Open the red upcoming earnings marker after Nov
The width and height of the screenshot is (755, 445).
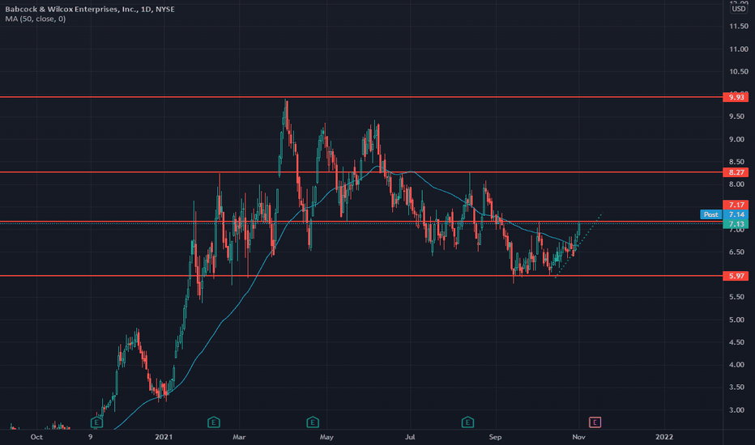[x=595, y=423]
